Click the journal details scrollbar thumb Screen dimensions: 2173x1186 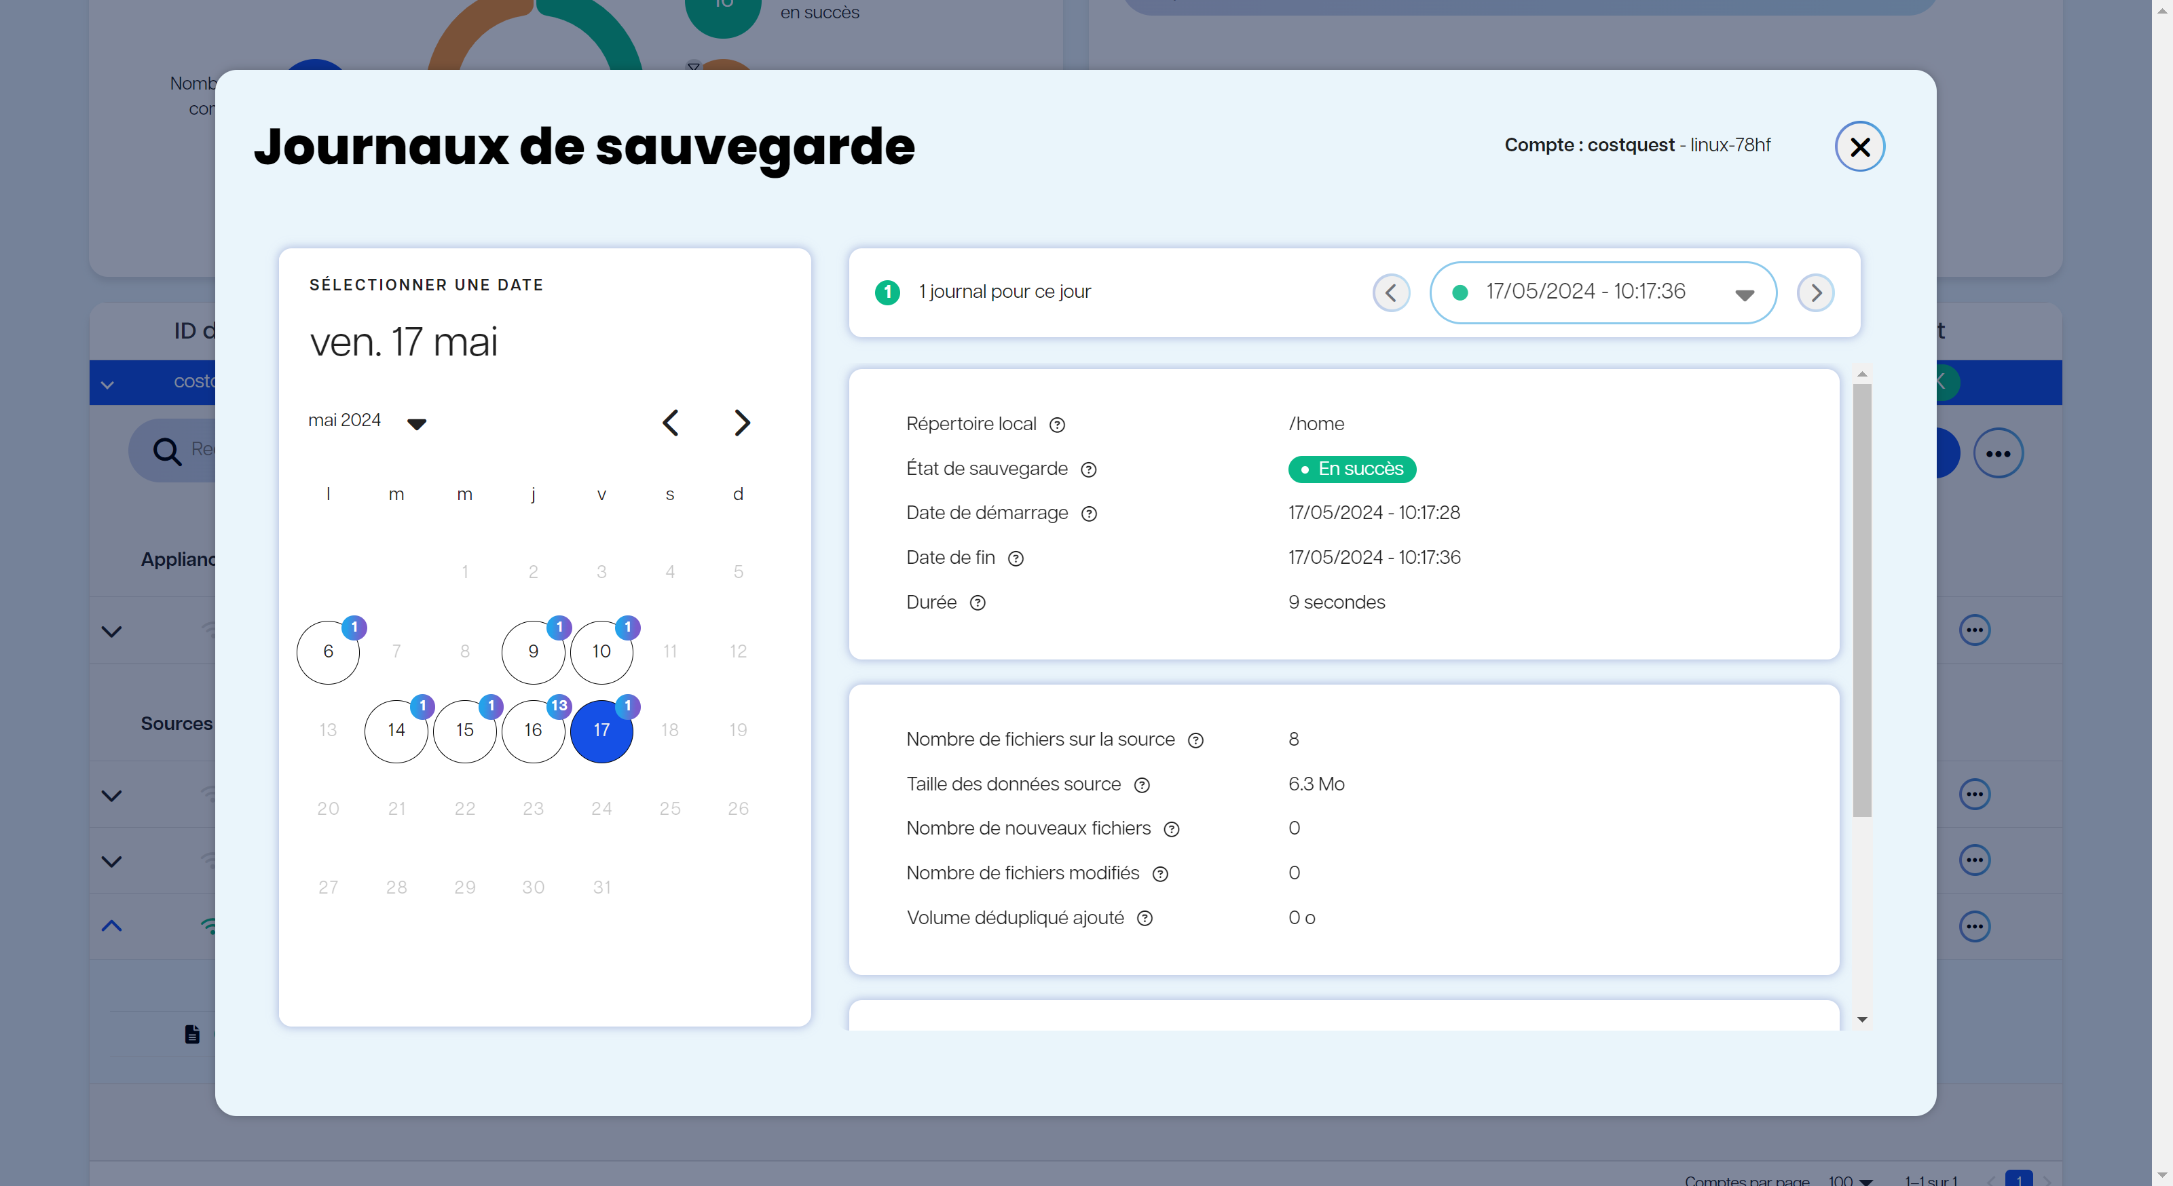click(1861, 600)
